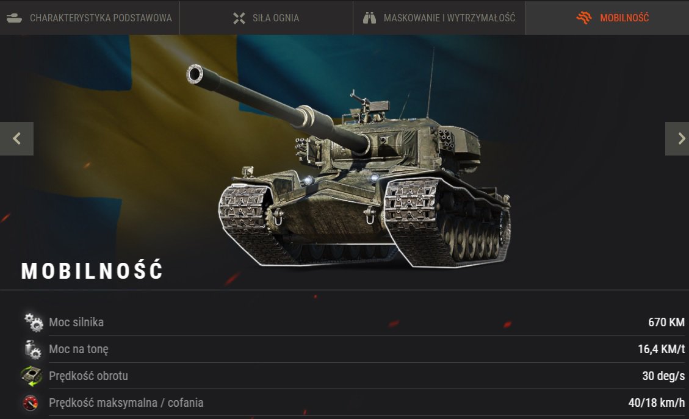Click the orange Mobilność waves icon
This screenshot has height=419, width=689.
pos(584,18)
